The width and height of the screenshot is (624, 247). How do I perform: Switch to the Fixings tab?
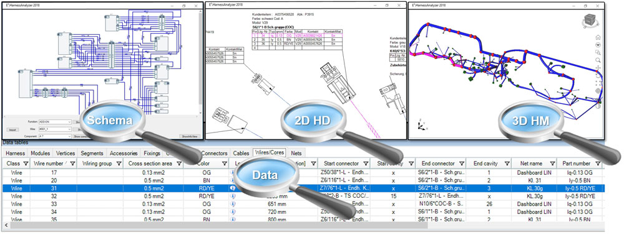[x=152, y=153]
